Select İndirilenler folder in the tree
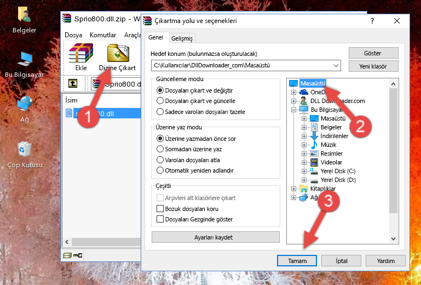421x285 pixels. coord(335,136)
